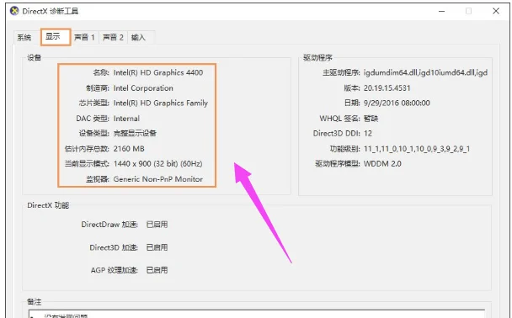
Task: Click the DirectDraw 加速 status 已启用
Action: [157, 225]
